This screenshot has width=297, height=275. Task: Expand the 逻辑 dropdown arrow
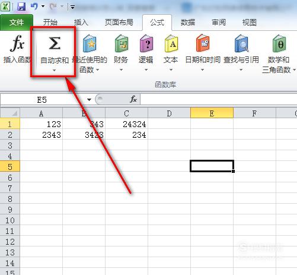tap(146, 69)
